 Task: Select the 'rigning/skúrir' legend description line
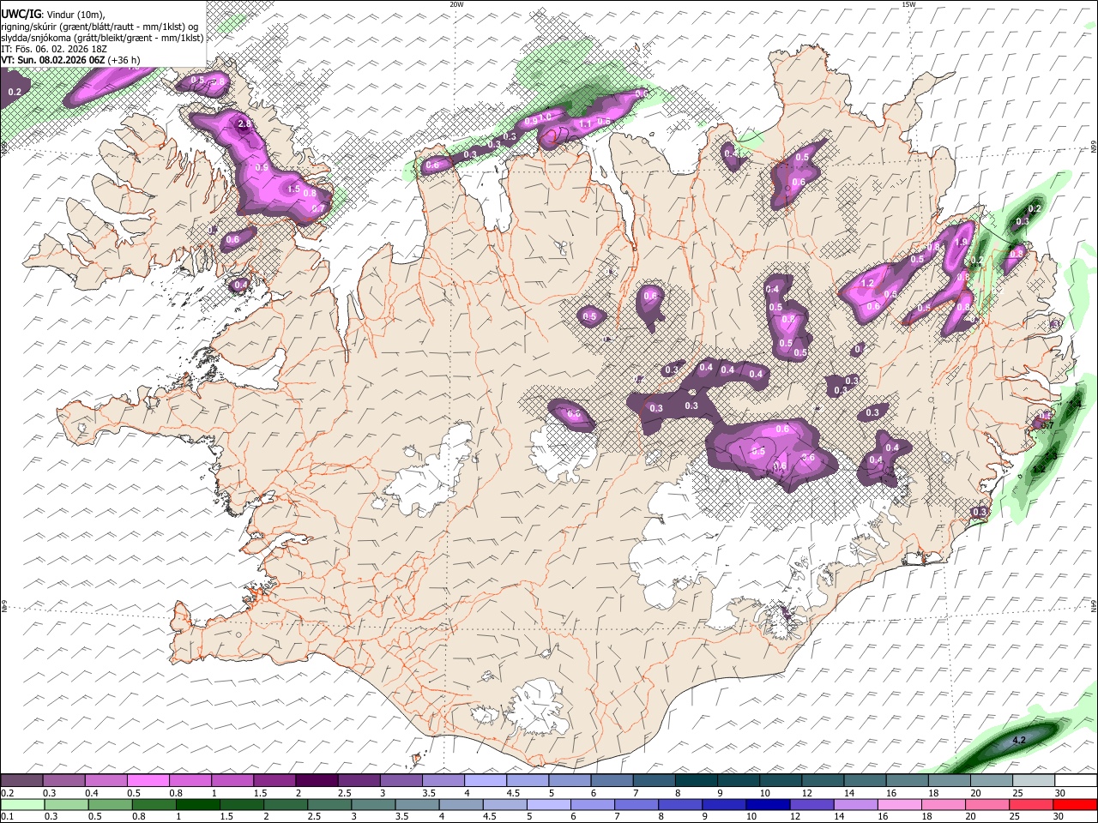[x=101, y=26]
